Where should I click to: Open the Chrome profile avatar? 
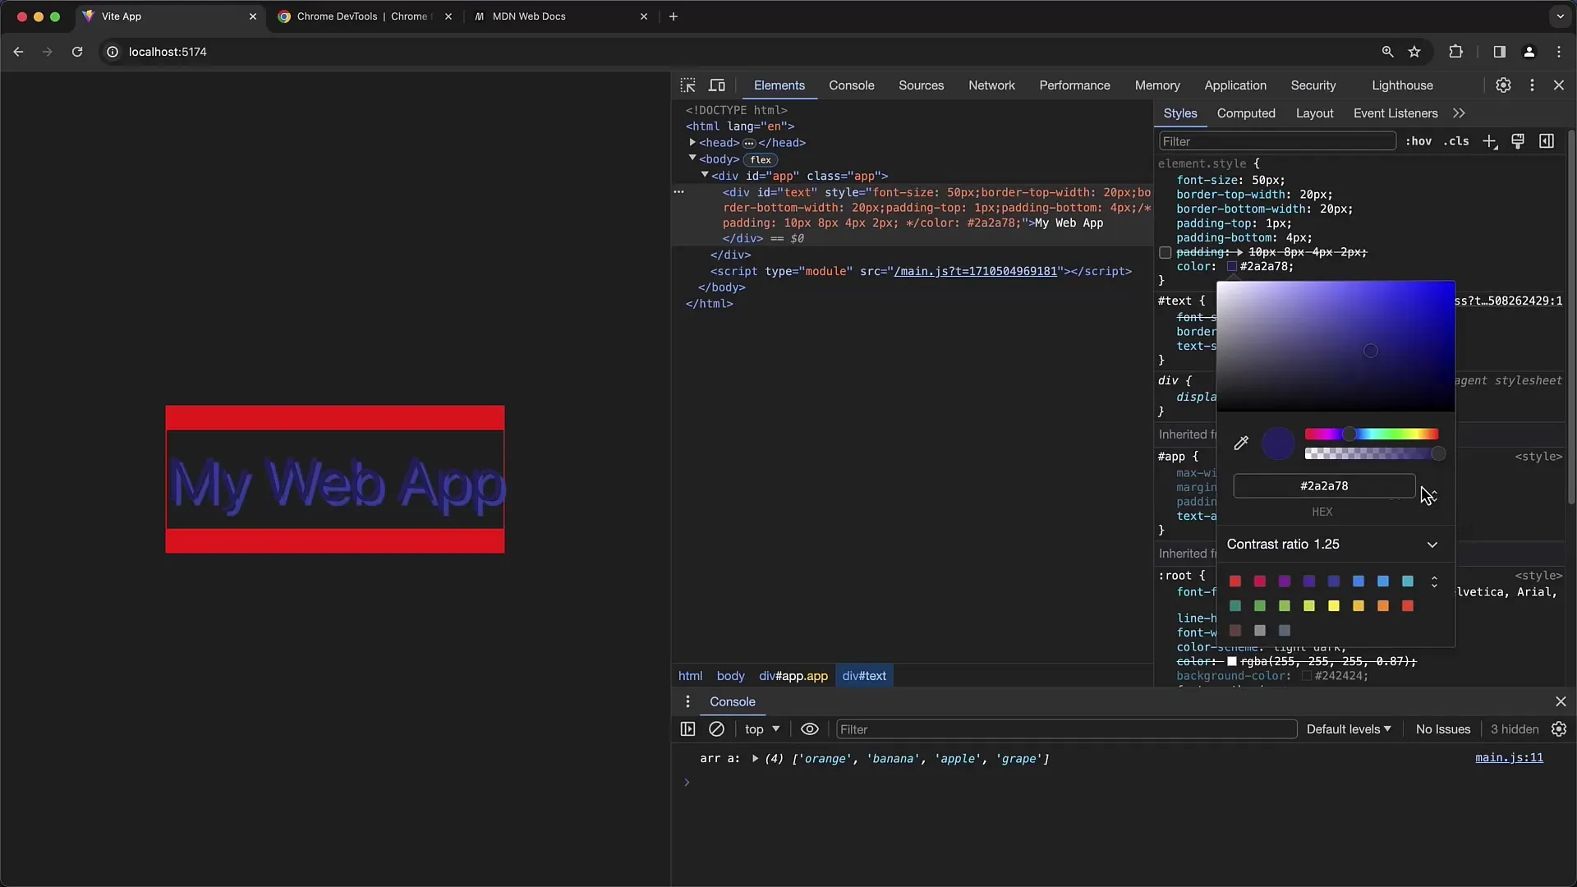(x=1529, y=52)
